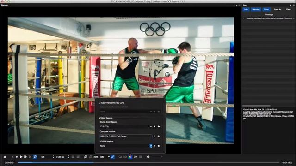This screenshot has height=166, width=296.
Task: Toggle the fit-to-window scaling icon
Action: (x=112, y=157)
